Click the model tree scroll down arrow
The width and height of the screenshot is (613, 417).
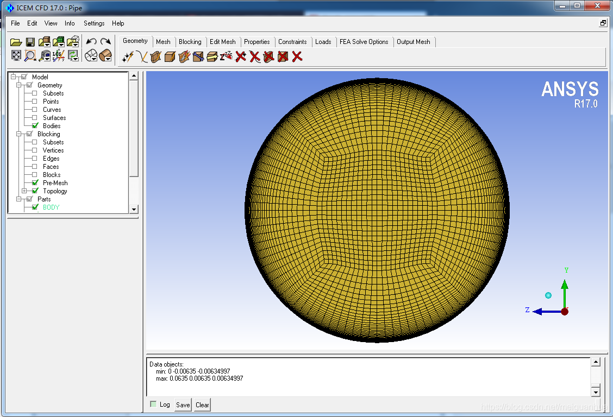pos(134,209)
